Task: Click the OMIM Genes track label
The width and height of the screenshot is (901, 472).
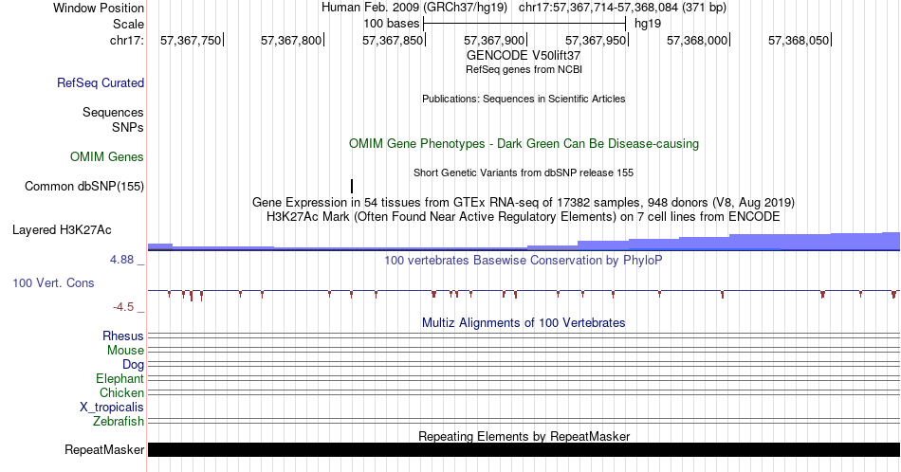Action: click(x=107, y=156)
